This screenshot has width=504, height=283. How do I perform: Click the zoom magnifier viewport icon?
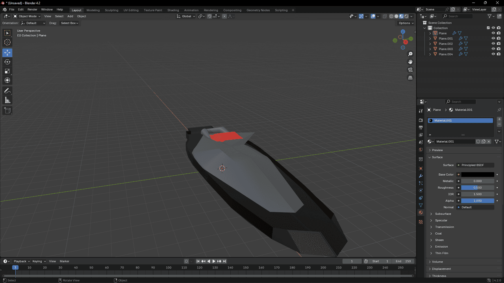[410, 54]
